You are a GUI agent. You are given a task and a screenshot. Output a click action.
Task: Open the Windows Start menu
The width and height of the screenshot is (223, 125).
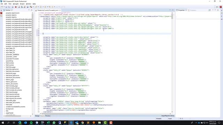tap(3, 123)
